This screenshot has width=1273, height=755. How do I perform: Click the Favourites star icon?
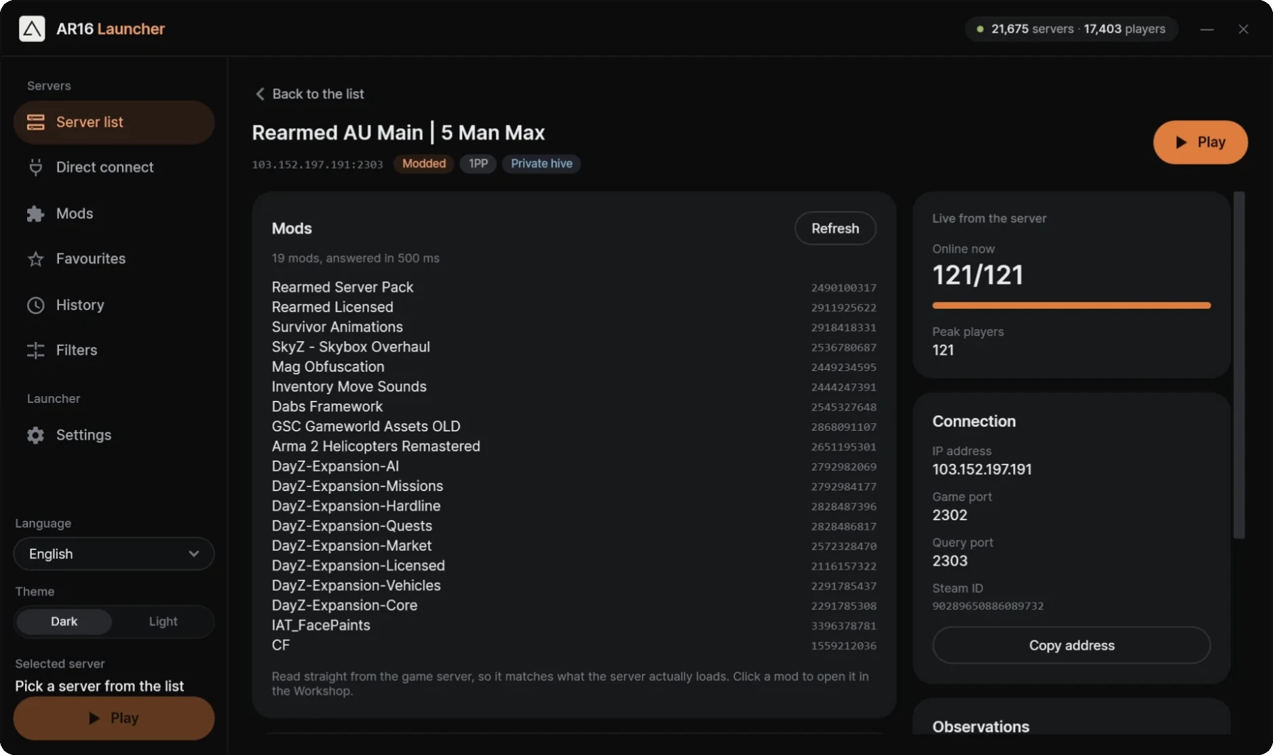[35, 258]
